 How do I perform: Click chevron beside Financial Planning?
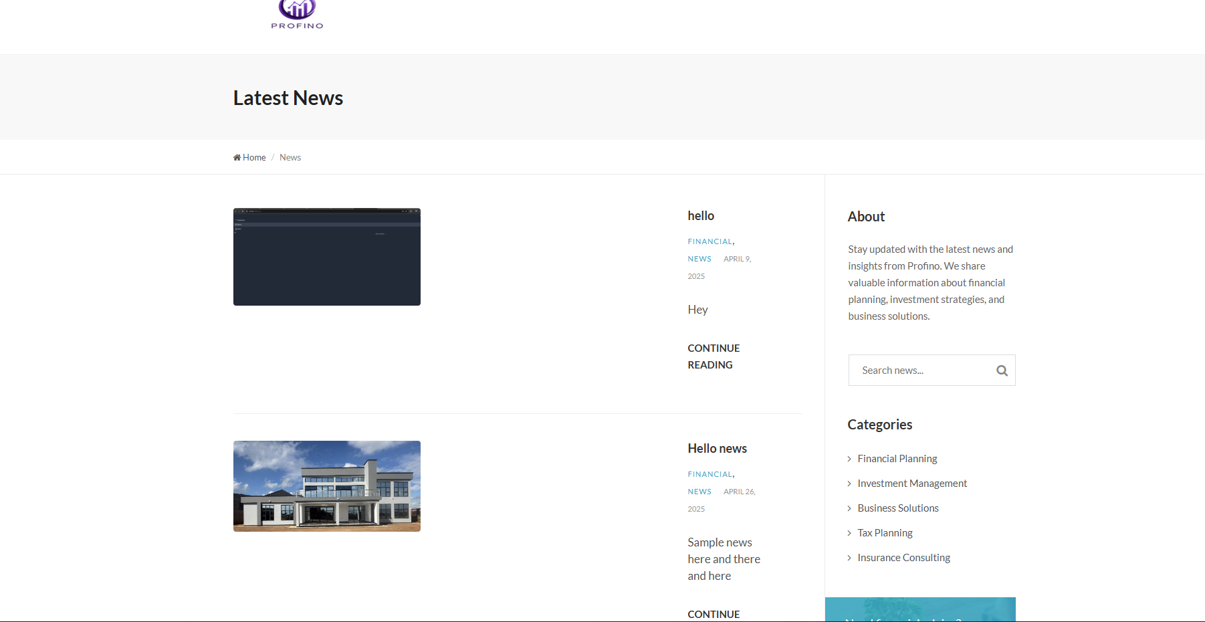click(849, 459)
